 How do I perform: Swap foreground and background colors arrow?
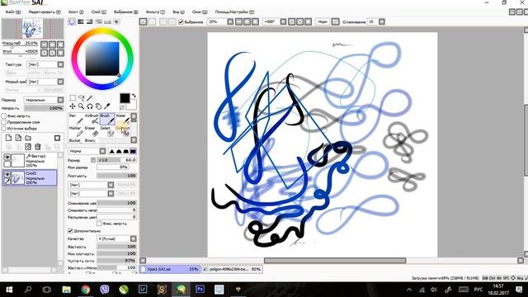click(134, 96)
